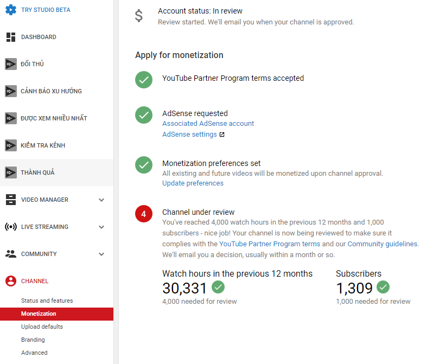Click the Update preferences link
The height and width of the screenshot is (364, 433).
click(193, 183)
